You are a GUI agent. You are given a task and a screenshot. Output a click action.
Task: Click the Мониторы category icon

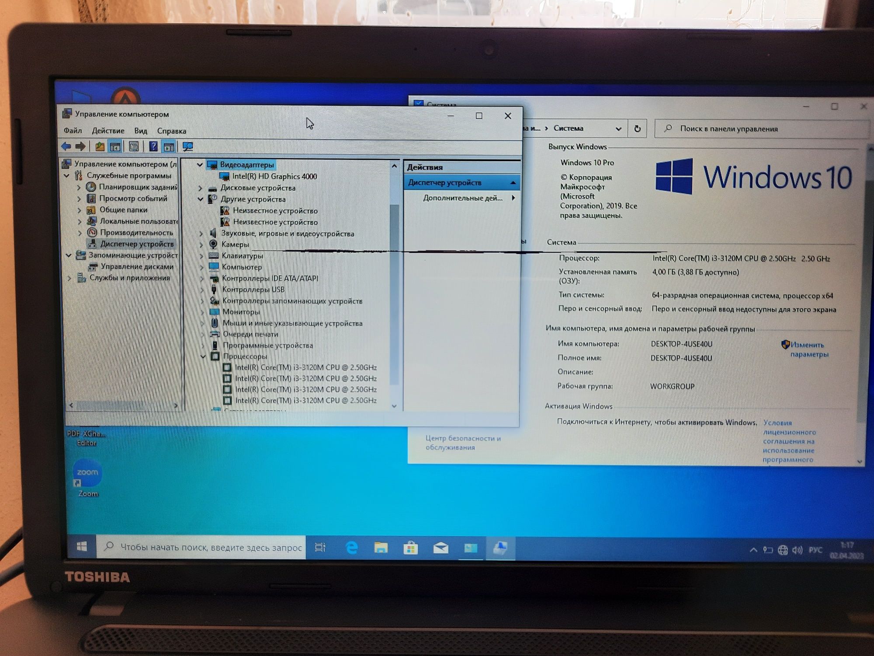click(x=214, y=312)
